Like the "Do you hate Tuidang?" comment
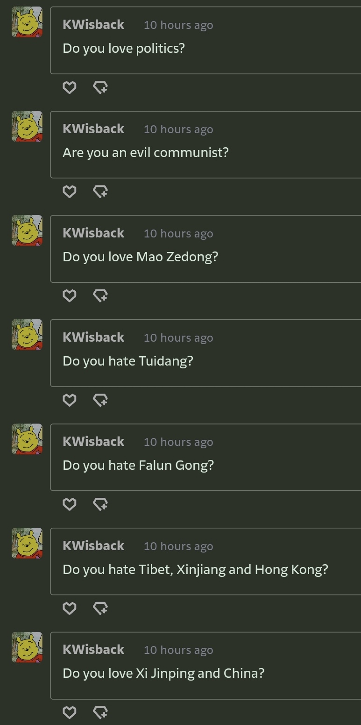 [x=69, y=400]
